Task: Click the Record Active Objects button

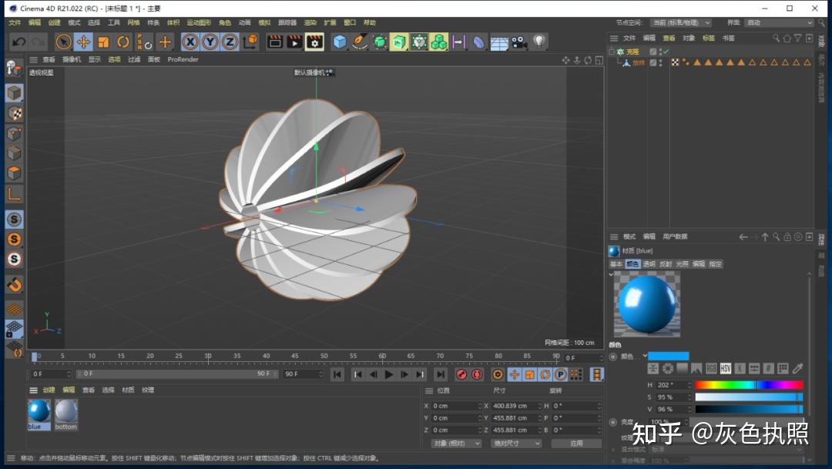Action: [x=461, y=374]
